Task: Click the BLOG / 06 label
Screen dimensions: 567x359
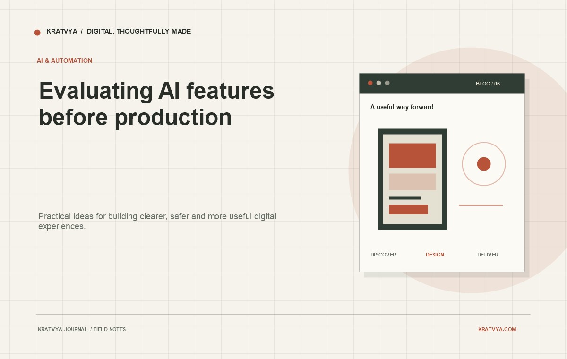Action: pos(488,84)
